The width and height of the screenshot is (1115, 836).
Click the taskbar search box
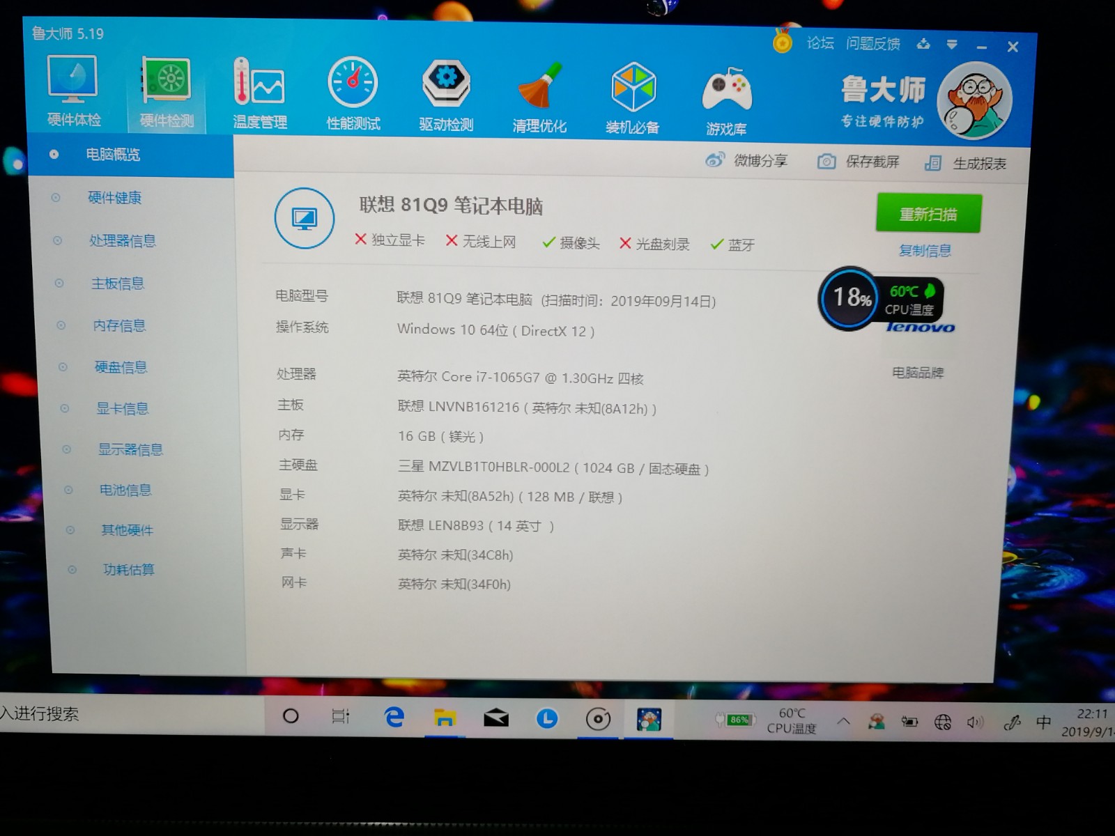[132, 713]
